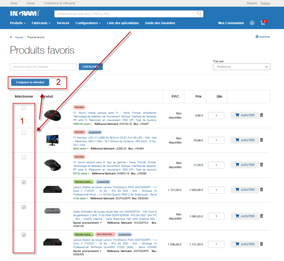Screen dimensions: 284x261
Task: Expand the 28 En stock details
Action: [x=81, y=149]
